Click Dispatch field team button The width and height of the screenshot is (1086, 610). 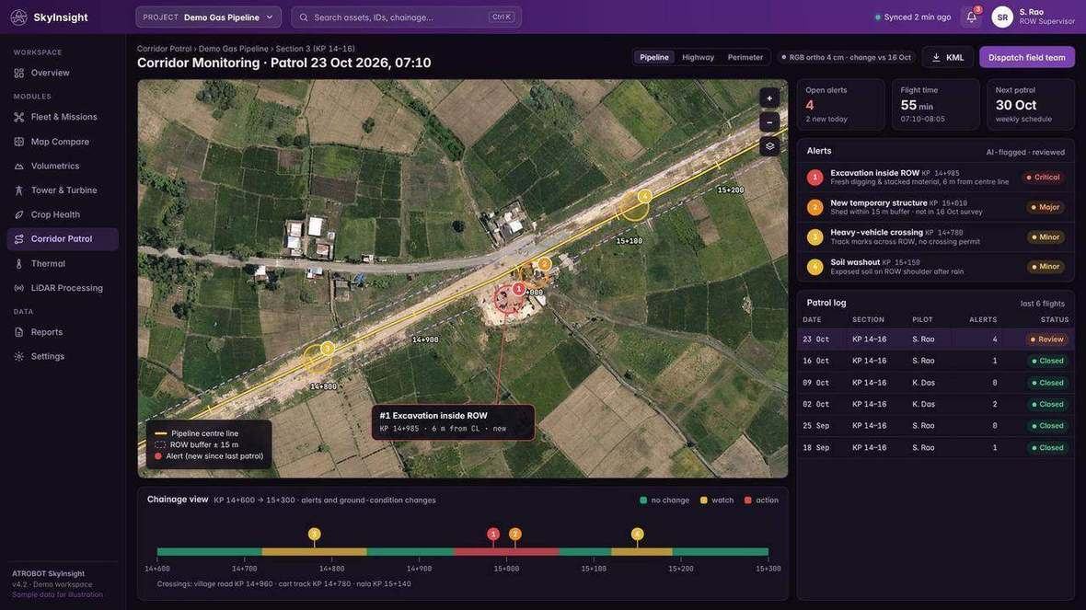(1026, 57)
